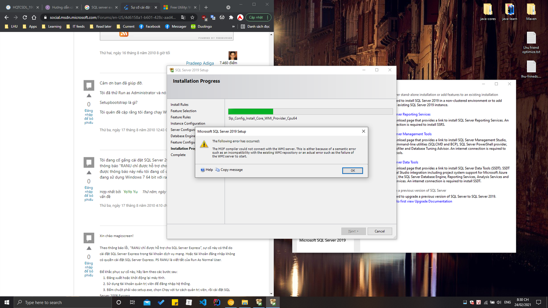Open the Data Tools link in Installation Center

tap(408, 162)
